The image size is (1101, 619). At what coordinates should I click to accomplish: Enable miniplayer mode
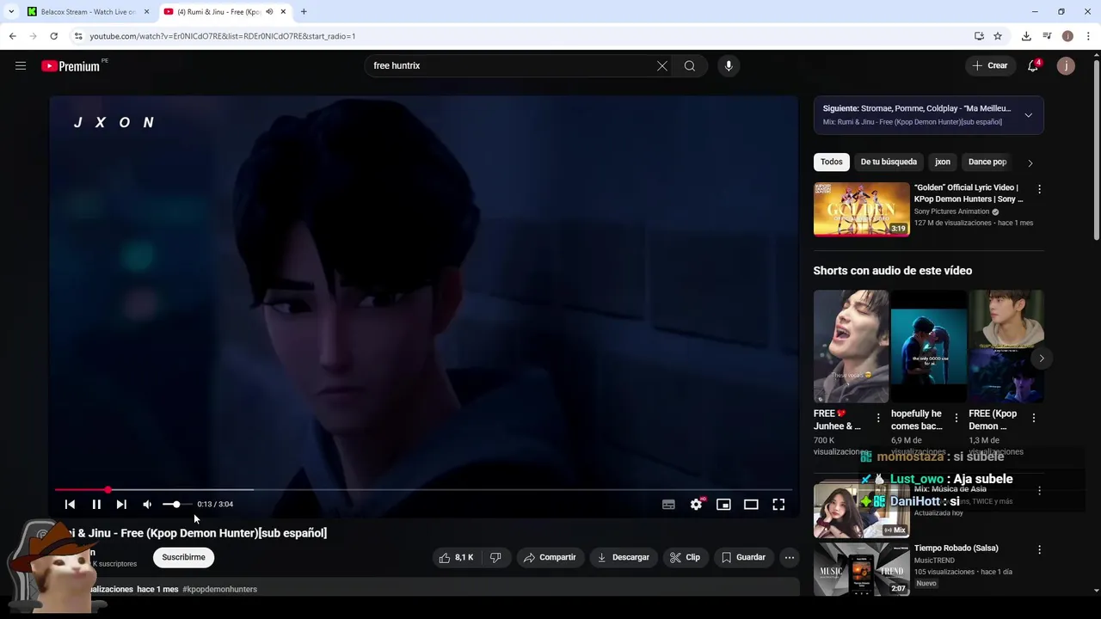[x=723, y=505]
